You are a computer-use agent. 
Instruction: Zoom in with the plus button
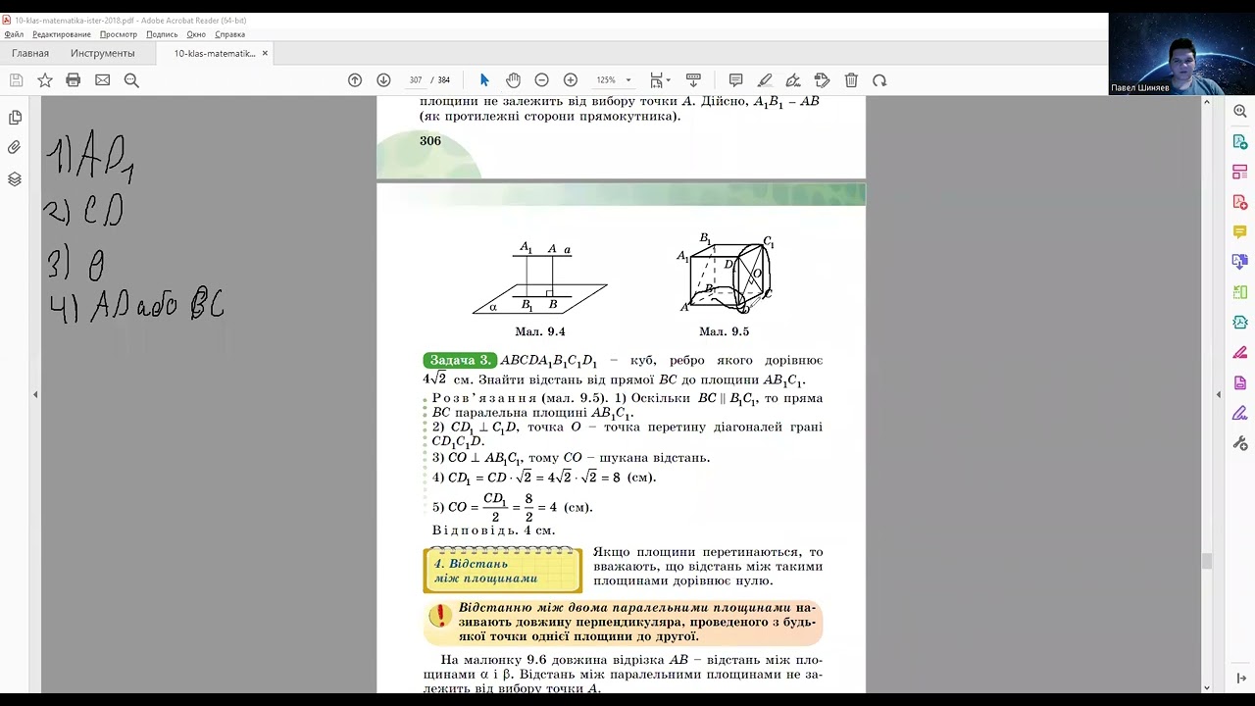click(571, 80)
